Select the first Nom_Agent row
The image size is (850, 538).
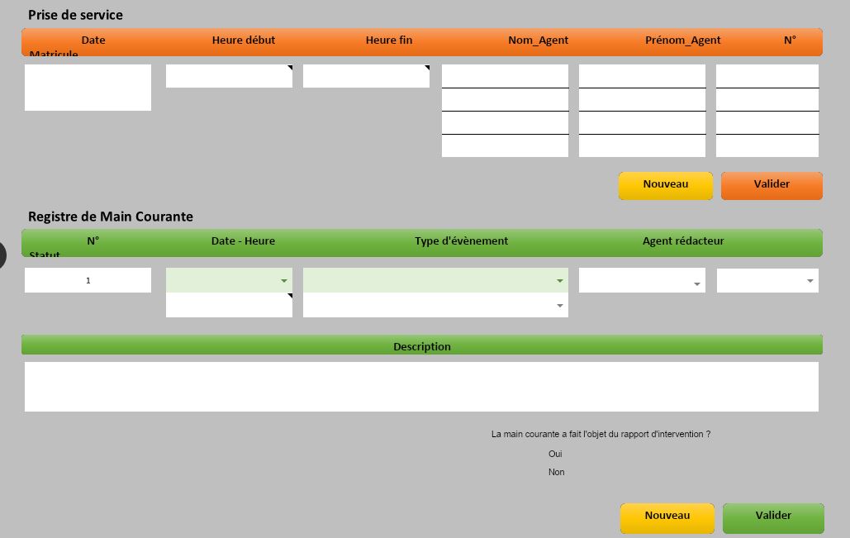tap(505, 76)
